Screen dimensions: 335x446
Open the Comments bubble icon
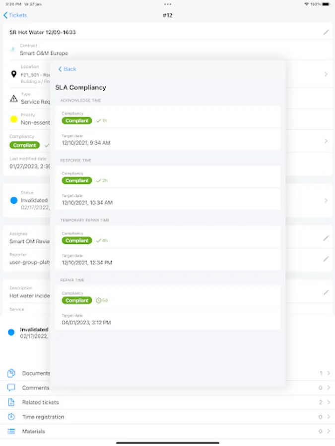click(11, 388)
